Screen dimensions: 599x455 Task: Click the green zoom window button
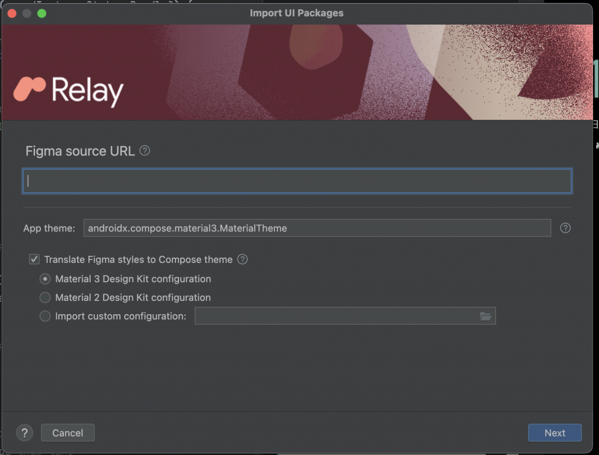[42, 13]
